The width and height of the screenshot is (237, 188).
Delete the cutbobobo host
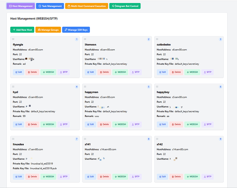coord(176,72)
